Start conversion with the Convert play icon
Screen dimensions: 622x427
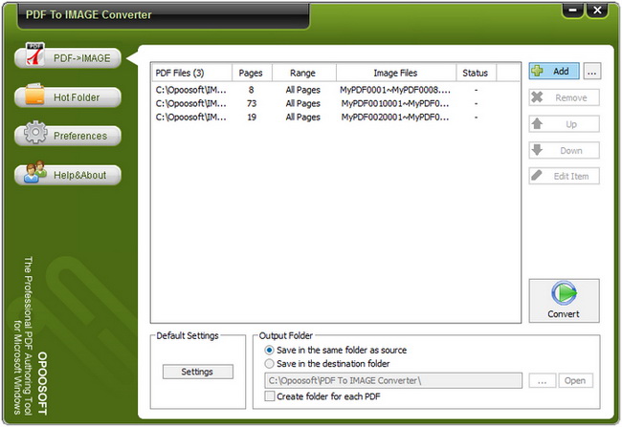(564, 293)
